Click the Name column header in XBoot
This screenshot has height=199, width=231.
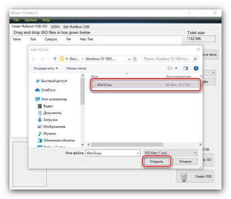click(17, 39)
